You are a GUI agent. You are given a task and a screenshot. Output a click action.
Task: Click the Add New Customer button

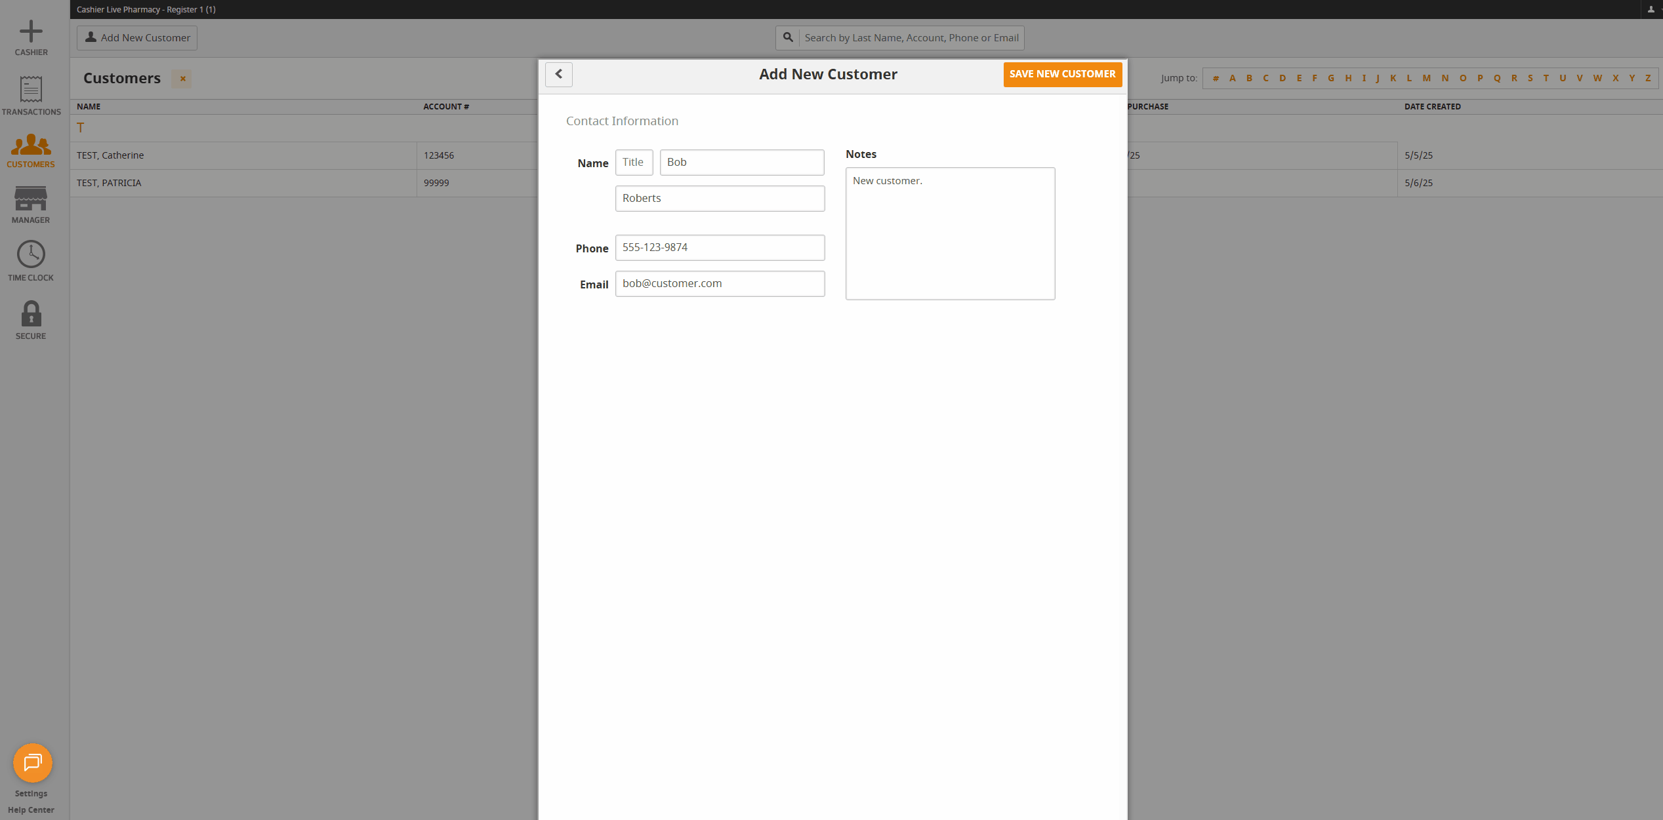[136, 37]
